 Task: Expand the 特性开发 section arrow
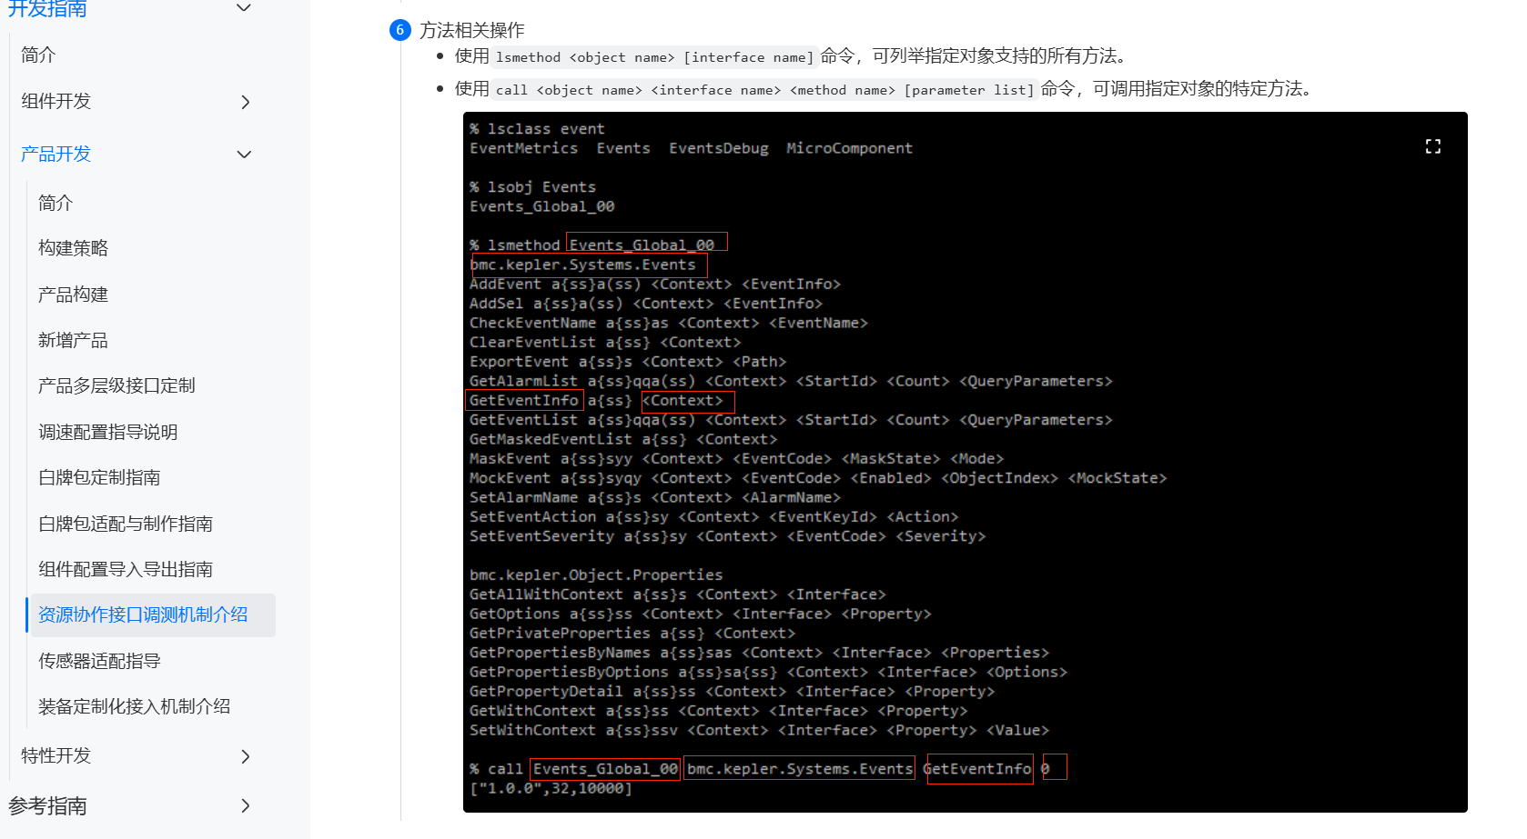pyautogui.click(x=244, y=756)
